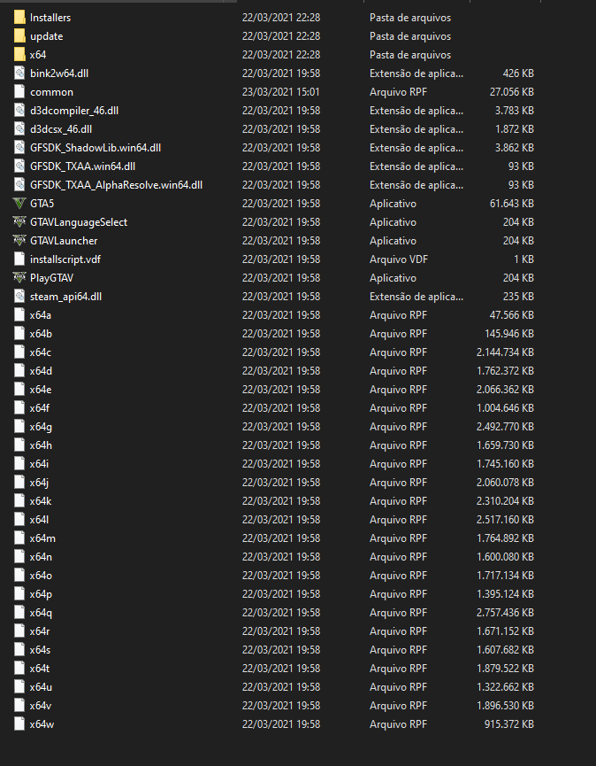Click the 915.372 KB size of x64w

[x=509, y=724]
